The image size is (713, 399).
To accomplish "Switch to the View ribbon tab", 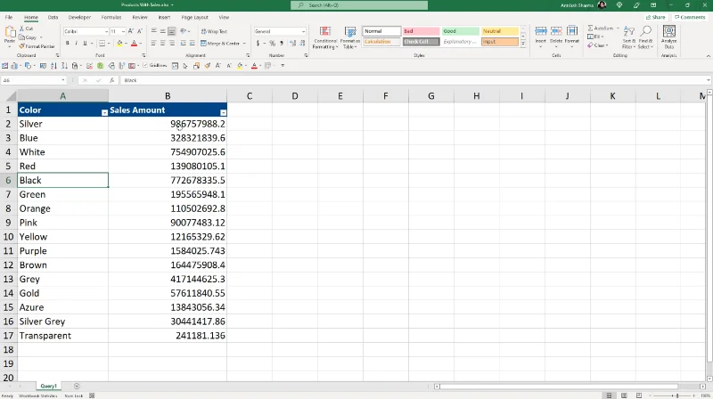I will click(x=224, y=17).
